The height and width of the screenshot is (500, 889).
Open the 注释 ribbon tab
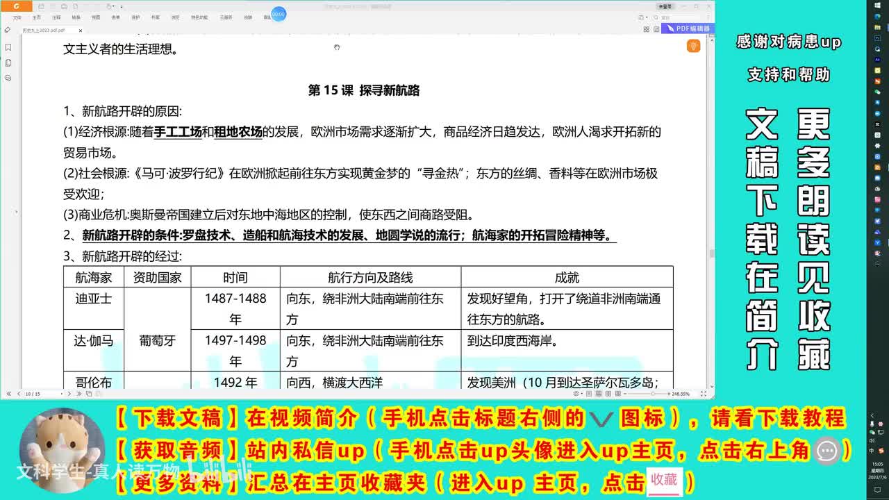[x=56, y=17]
